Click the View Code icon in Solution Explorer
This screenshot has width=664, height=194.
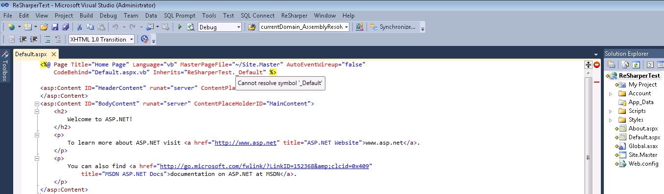[650, 65]
